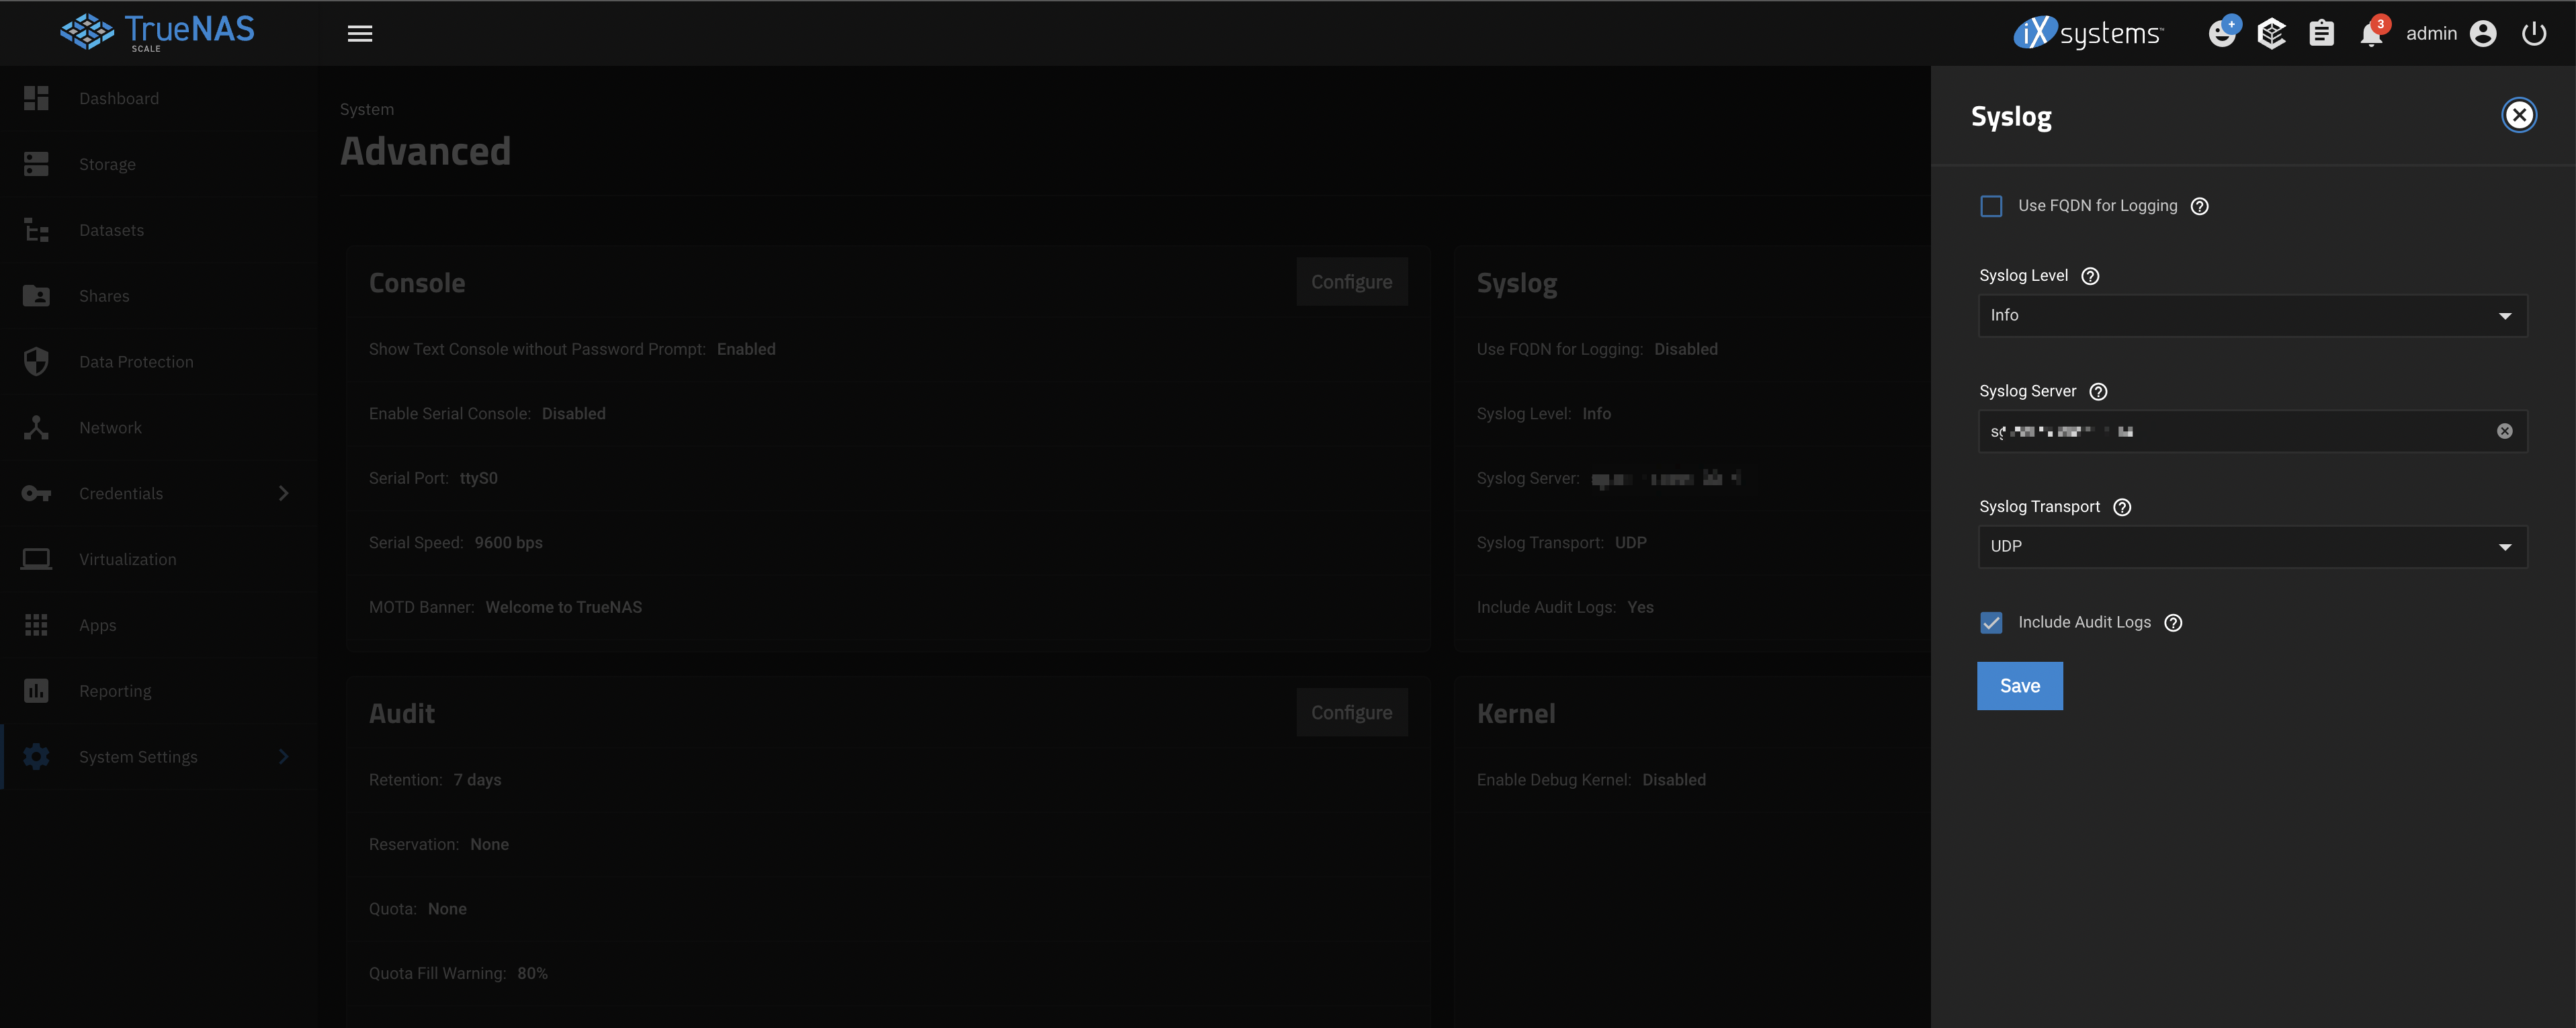Open the Syslog Transport UDP dropdown

[x=2252, y=547]
